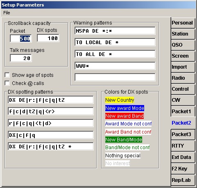The image size is (197, 188).
Task: Change the New Band/Mode color
Action: pyautogui.click(x=124, y=140)
